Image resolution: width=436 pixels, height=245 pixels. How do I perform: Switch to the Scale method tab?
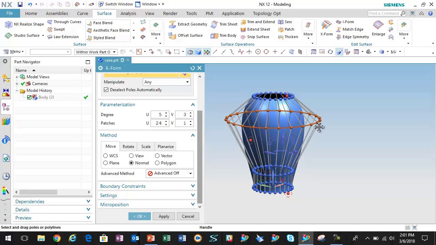coord(146,147)
